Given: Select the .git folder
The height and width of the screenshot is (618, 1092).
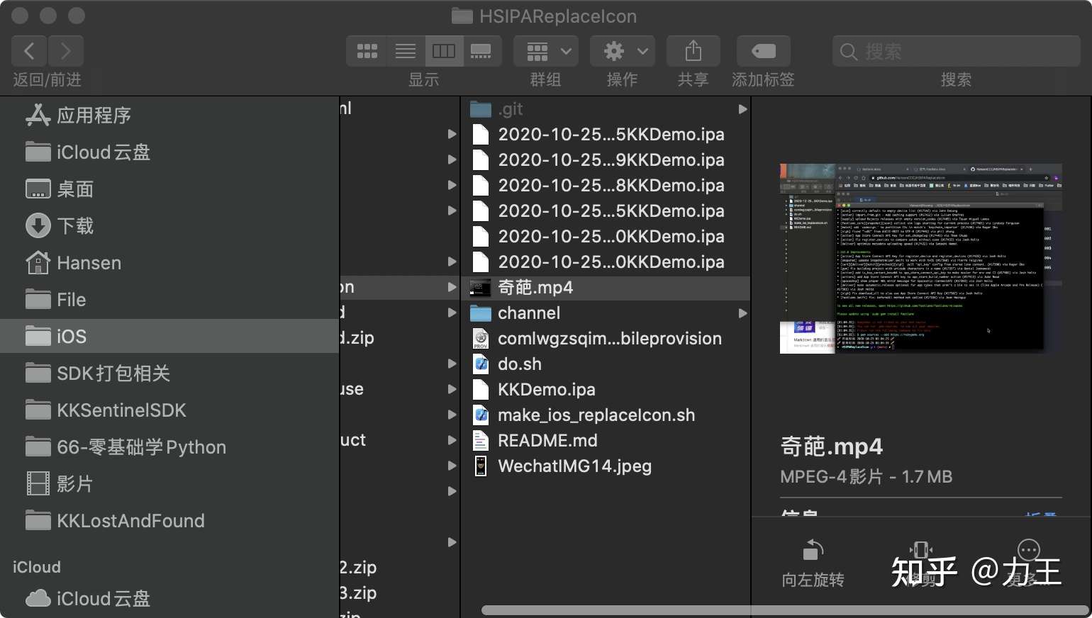Looking at the screenshot, I should tap(606, 109).
